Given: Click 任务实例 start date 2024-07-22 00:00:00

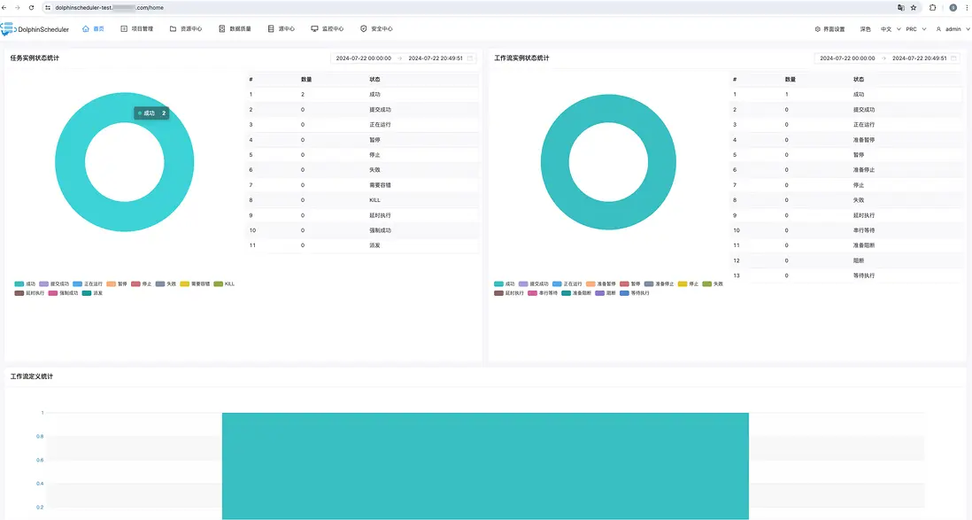Looking at the screenshot, I should (x=364, y=58).
